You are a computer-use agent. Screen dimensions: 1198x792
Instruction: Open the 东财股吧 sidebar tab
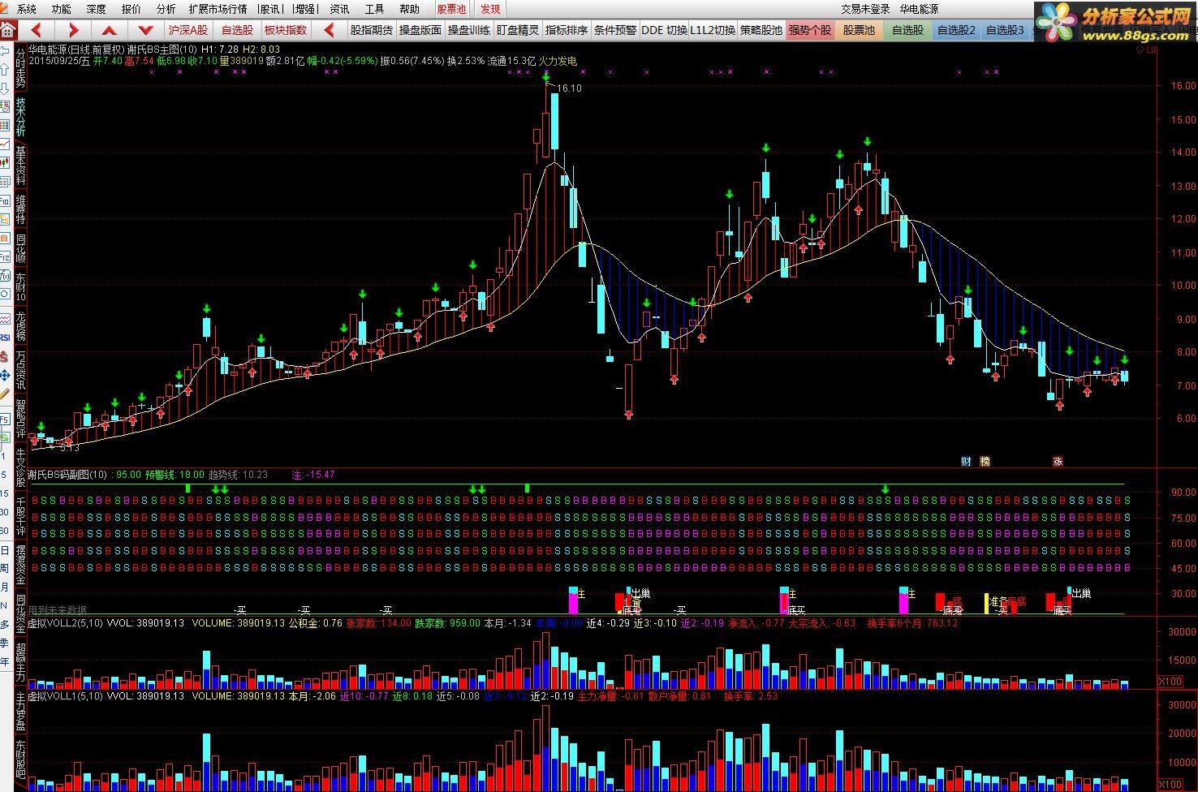pyautogui.click(x=20, y=760)
